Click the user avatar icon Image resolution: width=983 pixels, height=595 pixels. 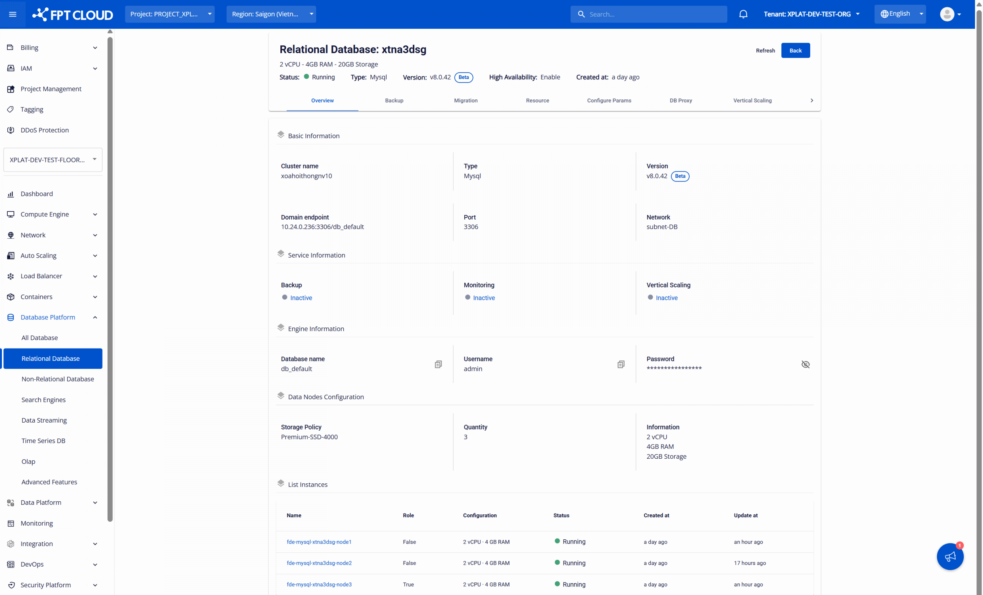click(x=947, y=14)
